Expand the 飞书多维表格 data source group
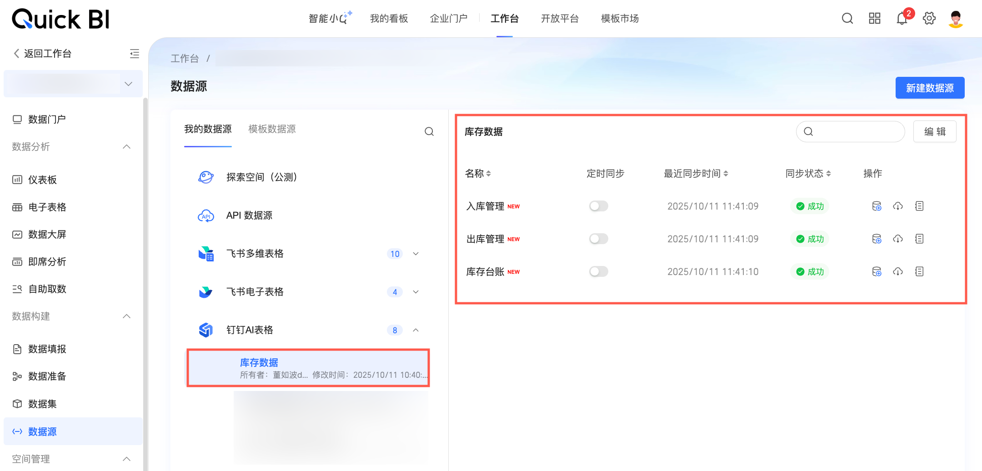This screenshot has height=471, width=982. coord(416,254)
